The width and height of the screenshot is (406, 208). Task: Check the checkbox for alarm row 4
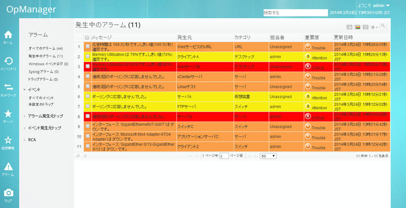coord(87,76)
